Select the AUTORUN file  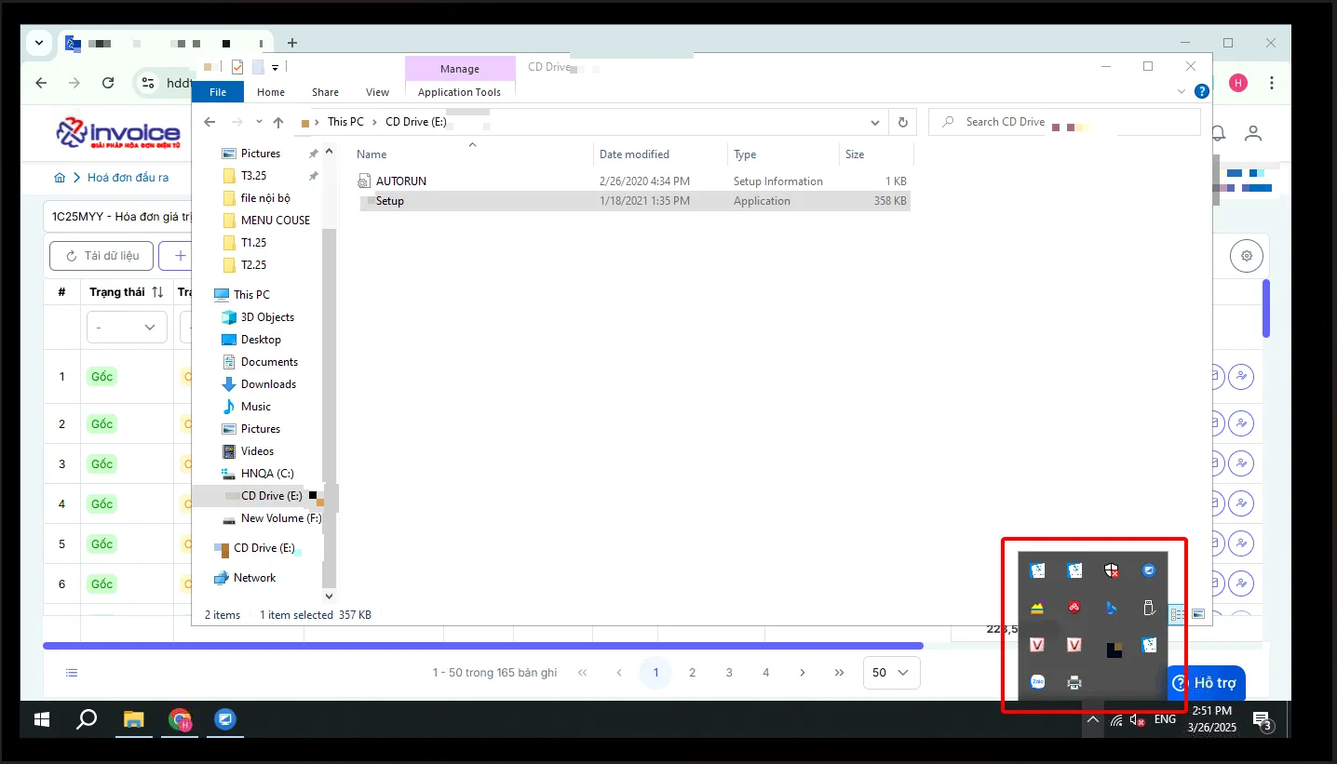coord(634,181)
